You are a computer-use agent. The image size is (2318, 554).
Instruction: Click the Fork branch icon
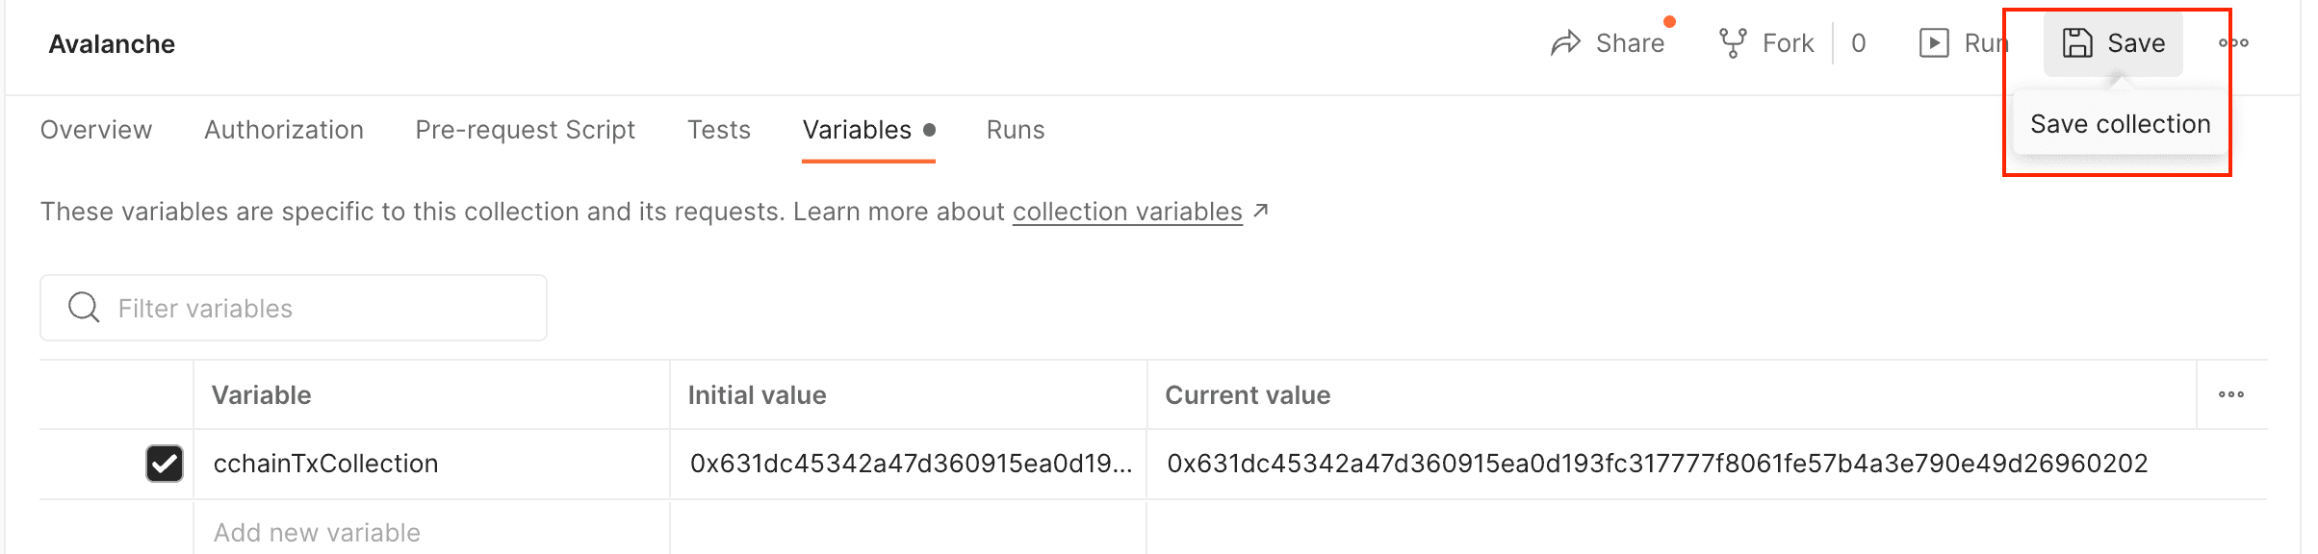point(1733,43)
